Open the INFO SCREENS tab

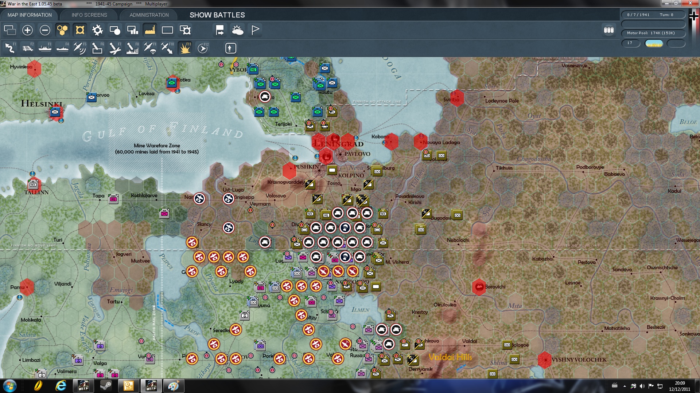tap(89, 15)
